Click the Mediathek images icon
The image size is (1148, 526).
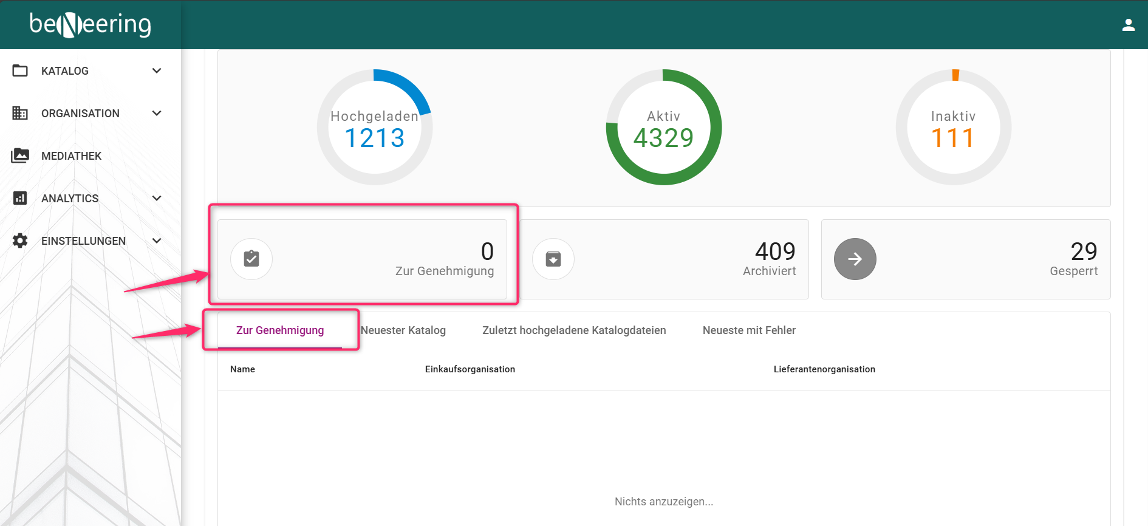20,155
